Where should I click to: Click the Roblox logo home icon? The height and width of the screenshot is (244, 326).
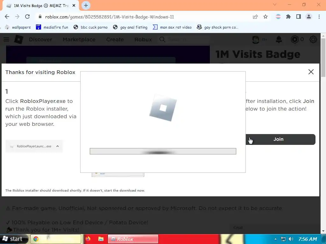19,39
